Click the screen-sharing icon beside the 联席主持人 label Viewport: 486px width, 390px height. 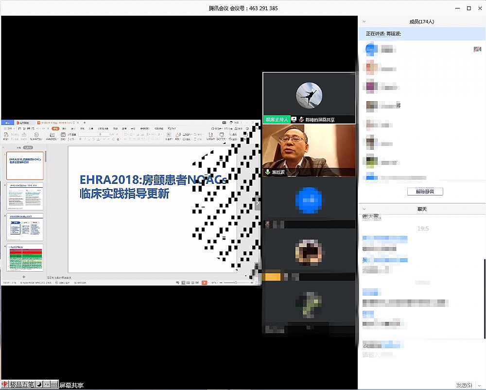(x=294, y=119)
